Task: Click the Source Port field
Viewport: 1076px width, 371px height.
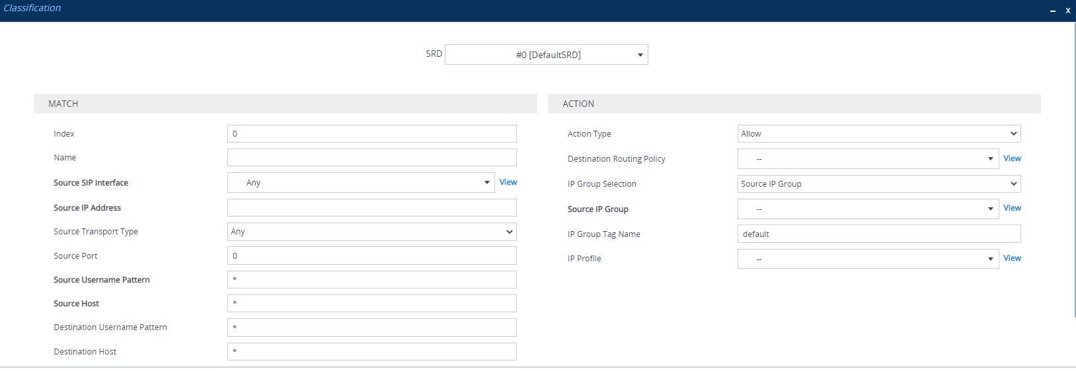Action: click(371, 256)
